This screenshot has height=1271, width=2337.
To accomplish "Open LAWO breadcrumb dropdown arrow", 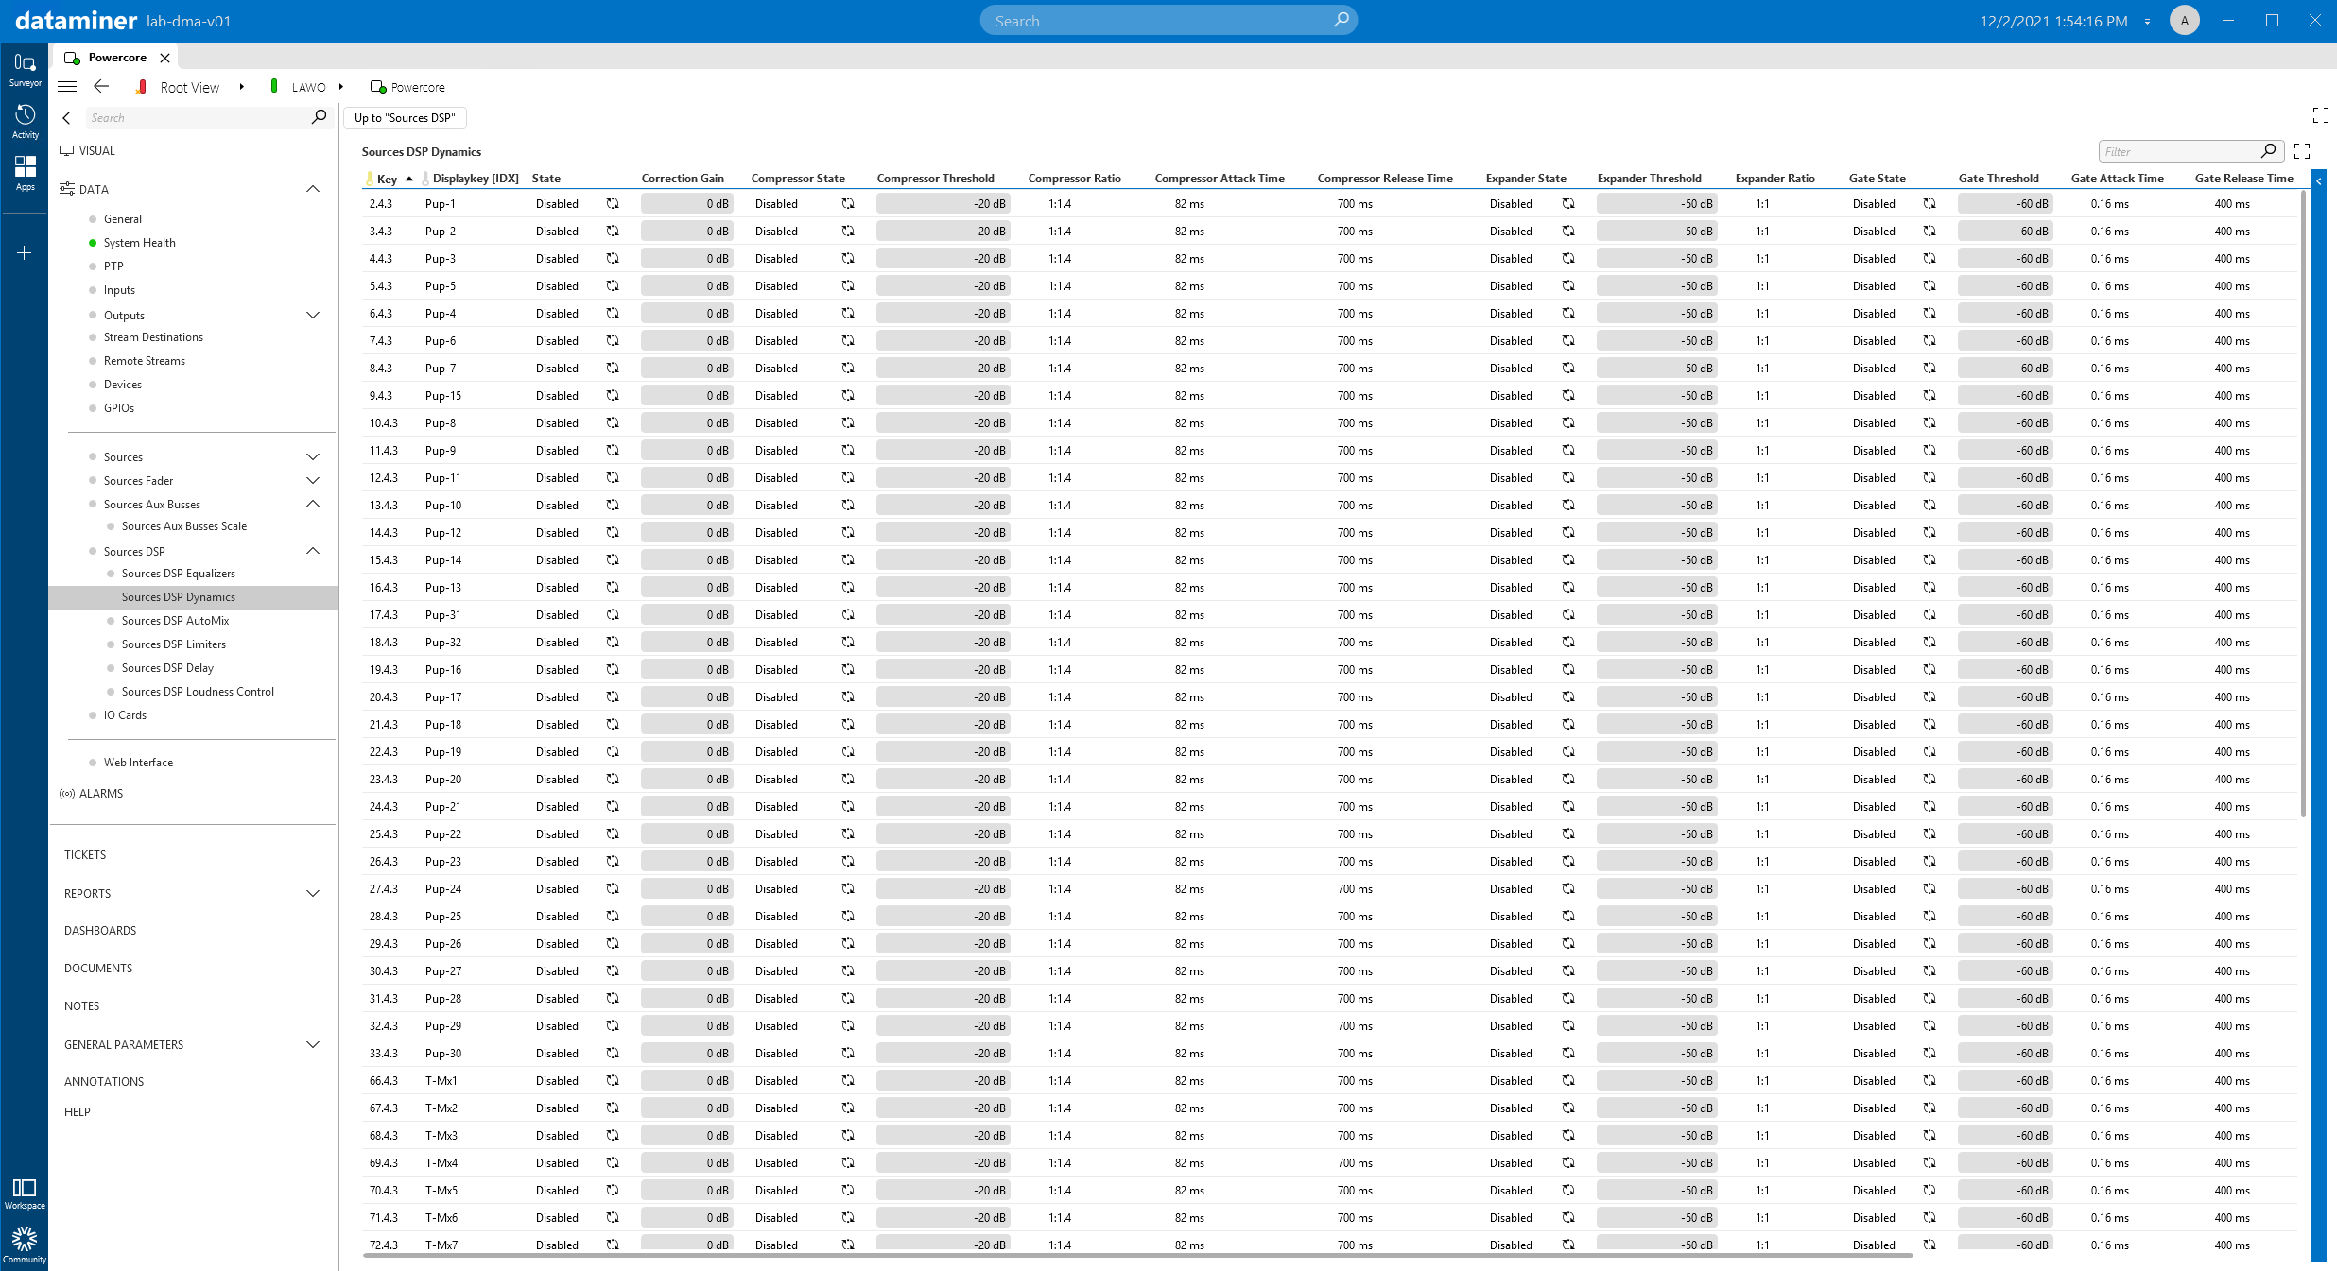I will click(x=341, y=87).
